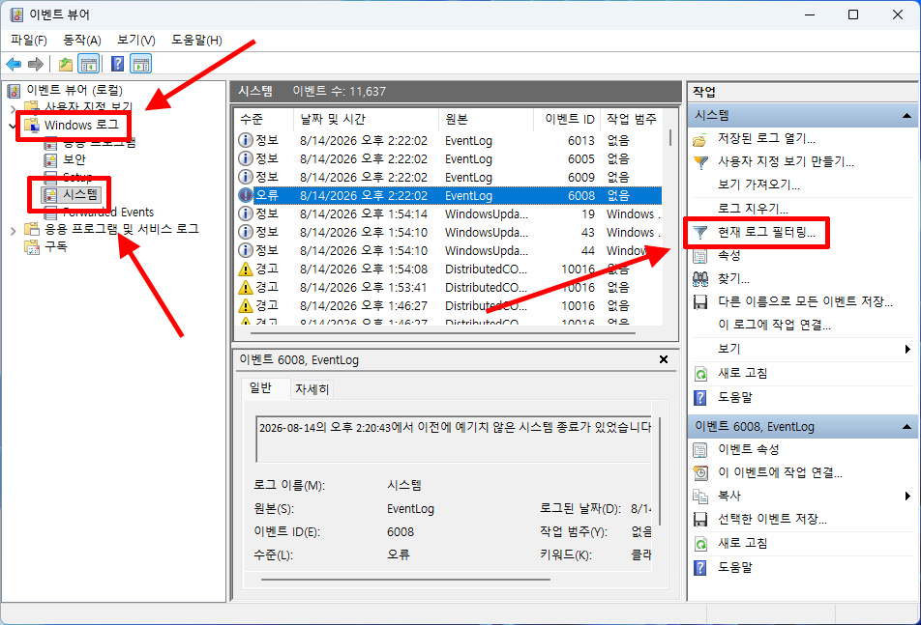Select the 1:53:41 DistributedCO... 경고 row

(449, 287)
